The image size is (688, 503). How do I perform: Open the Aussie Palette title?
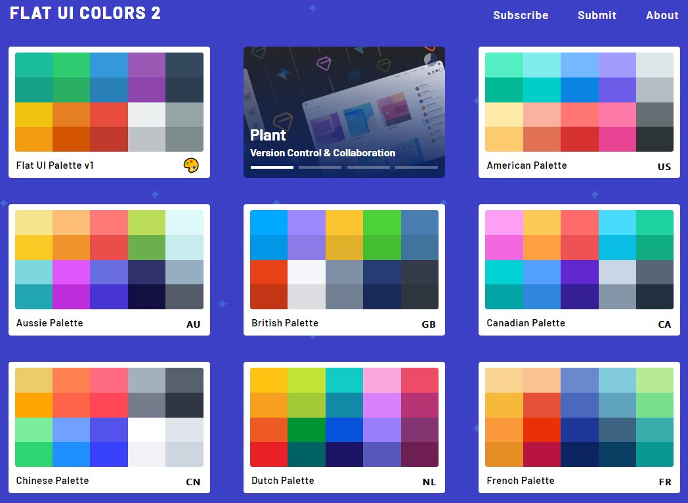click(x=50, y=323)
